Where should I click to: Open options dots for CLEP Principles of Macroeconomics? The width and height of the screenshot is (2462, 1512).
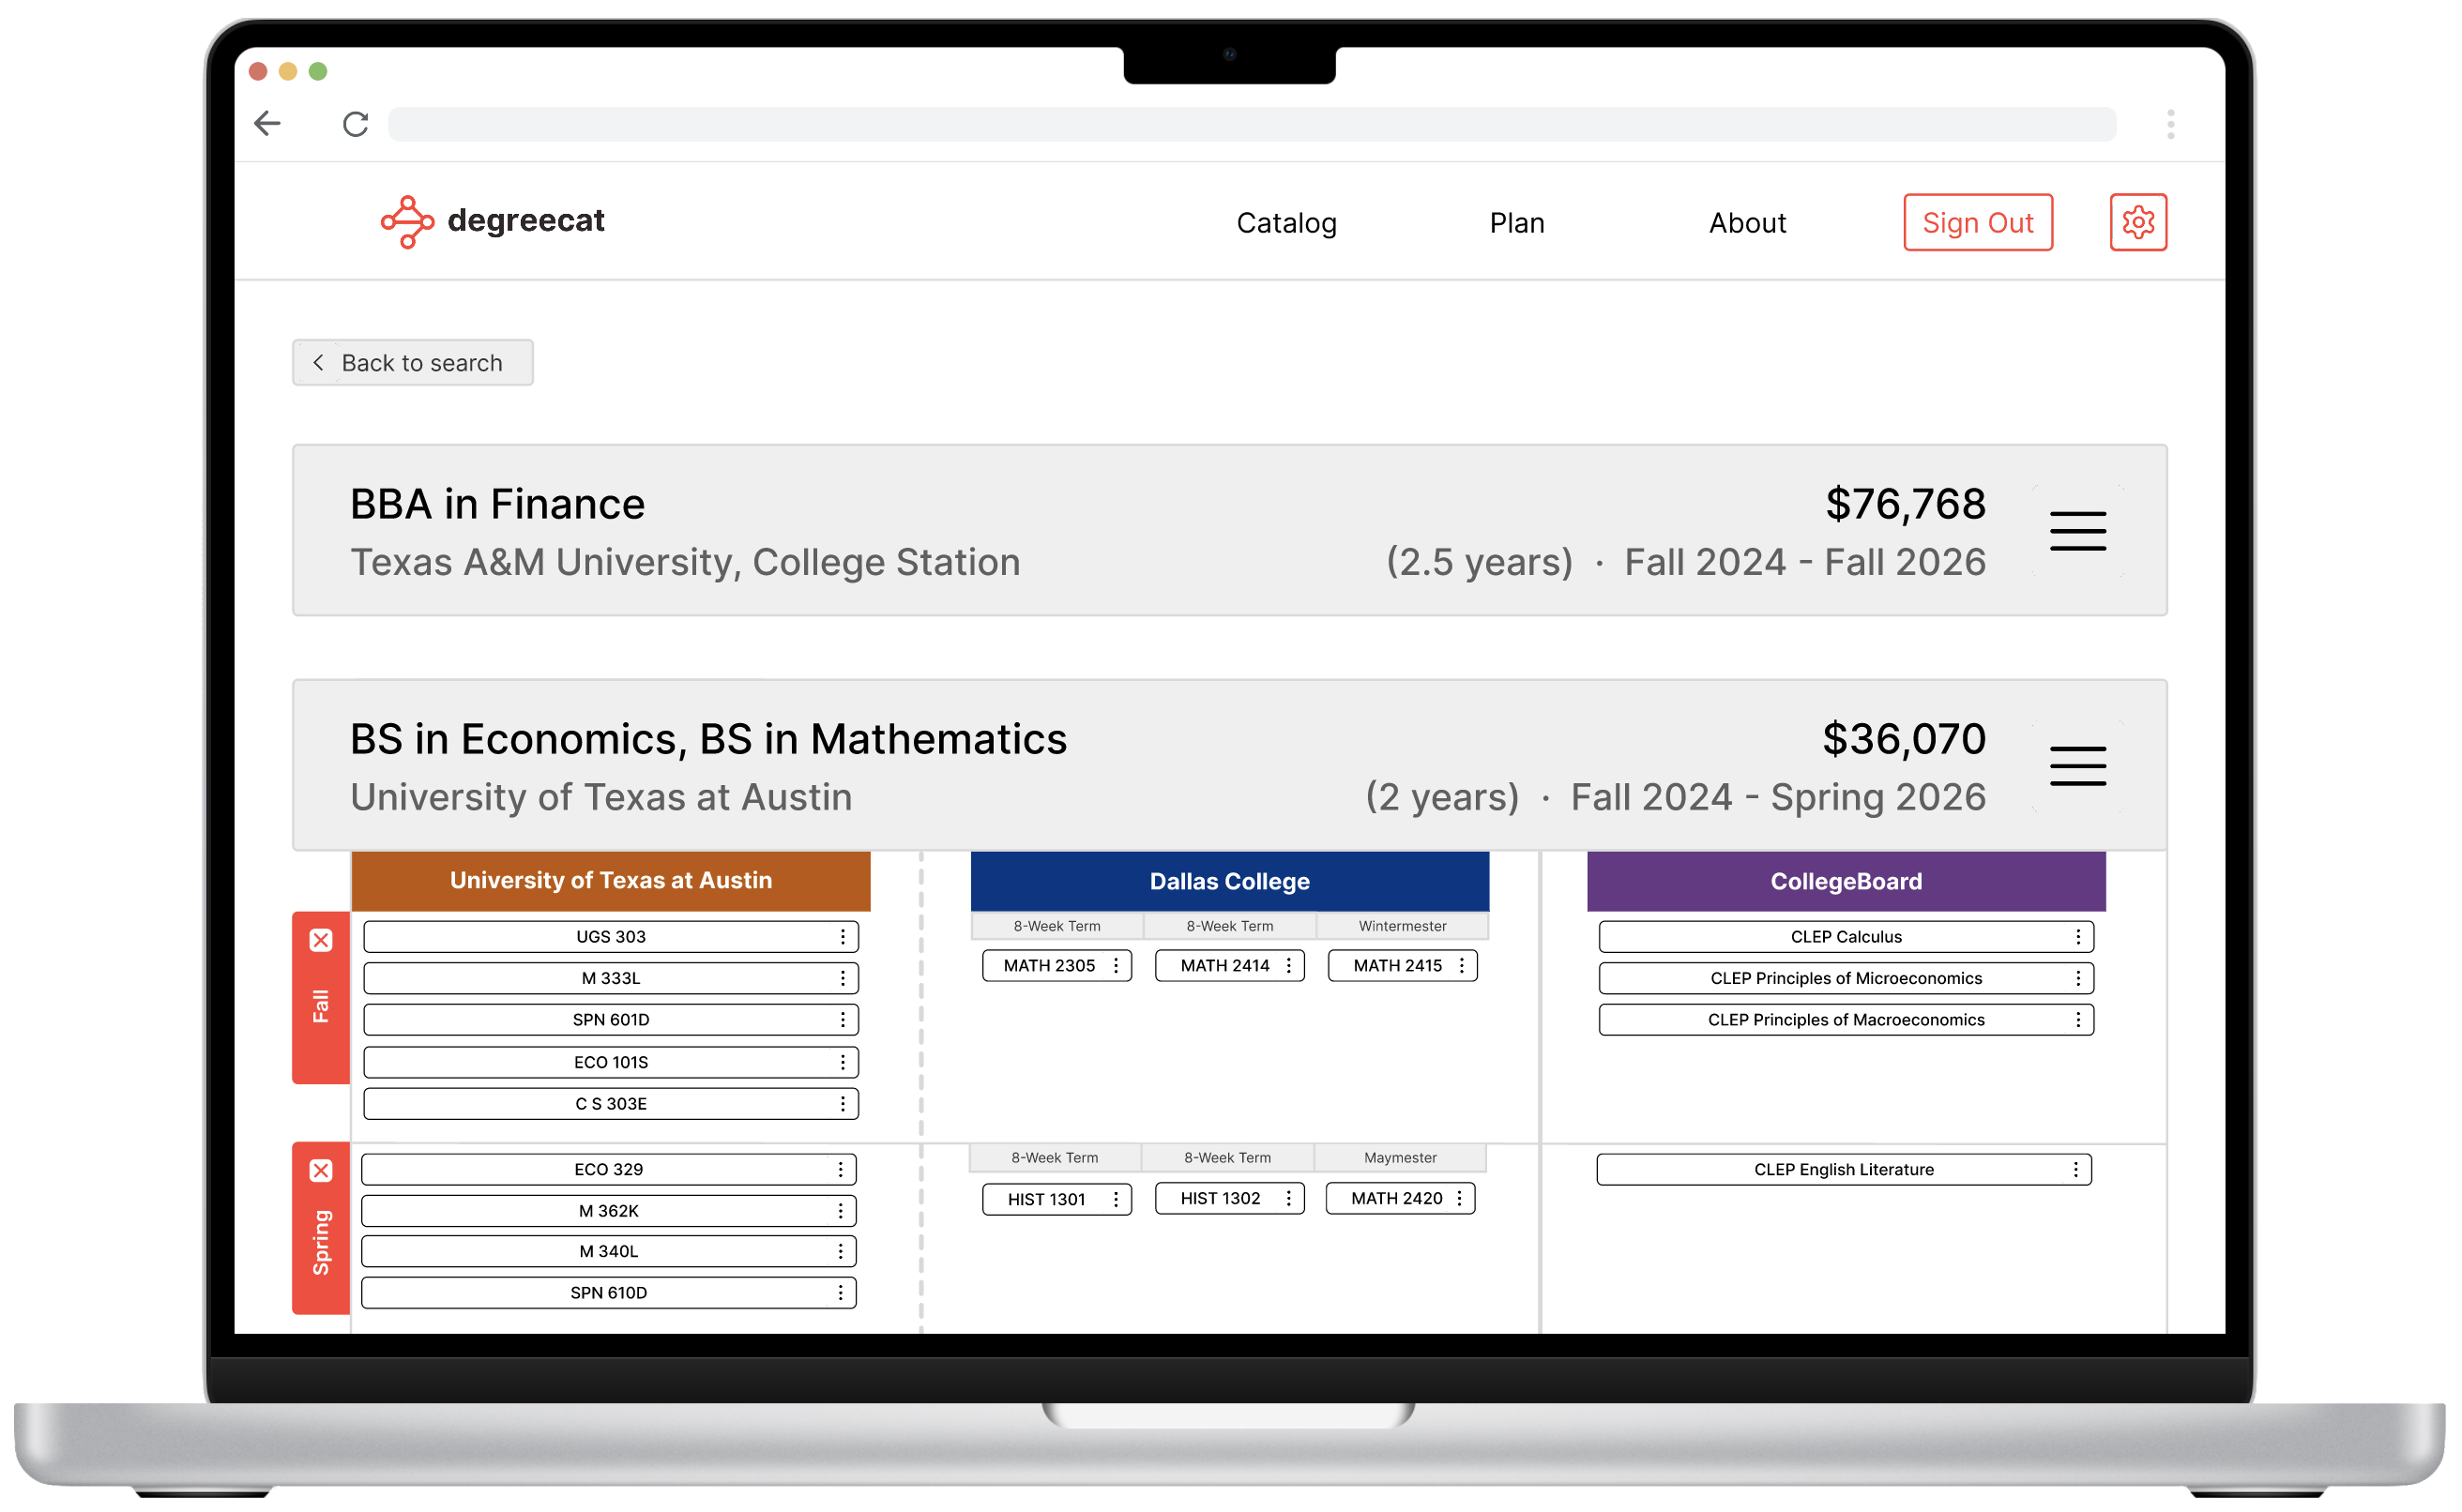coord(2078,1019)
